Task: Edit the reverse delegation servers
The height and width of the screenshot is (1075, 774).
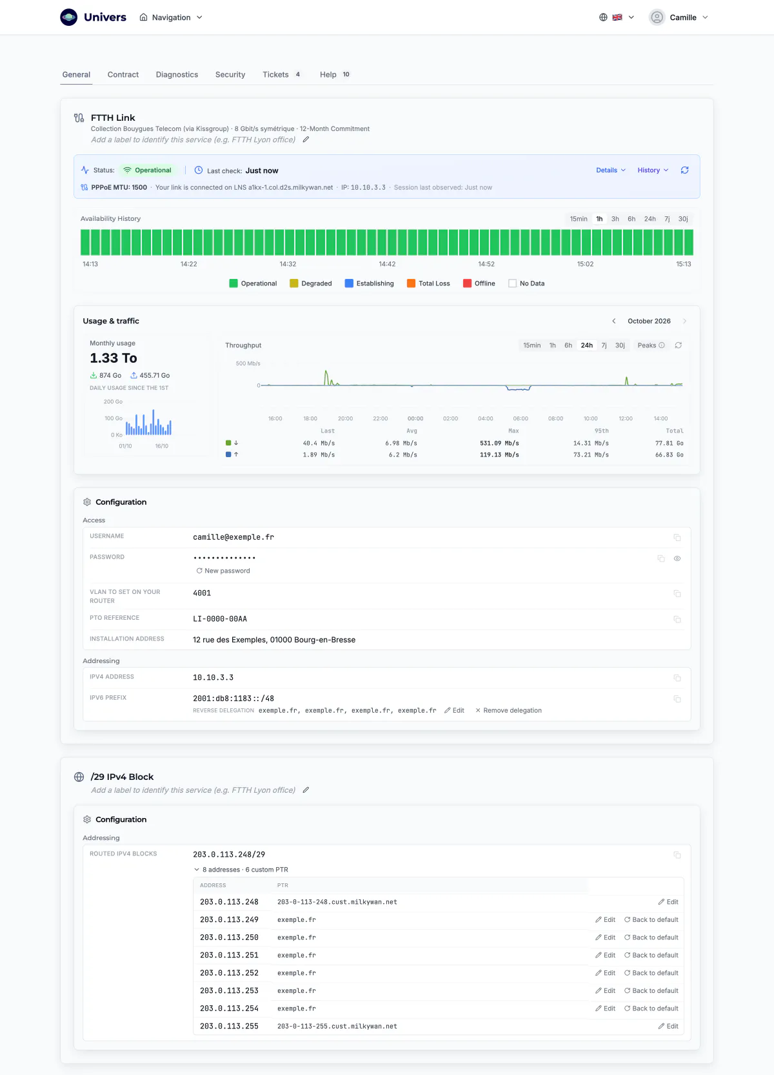Action: tap(455, 710)
